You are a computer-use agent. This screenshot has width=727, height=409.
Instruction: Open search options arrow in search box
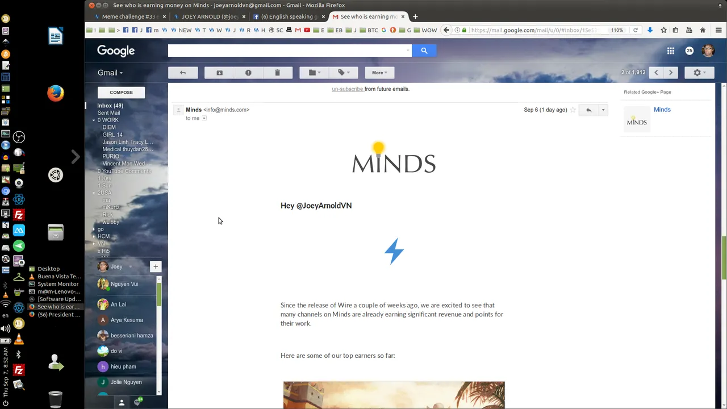point(407,51)
